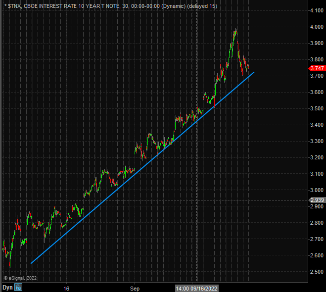Click the 3.000 price axis label
Viewport: 326px width, 292px height.
point(317,191)
